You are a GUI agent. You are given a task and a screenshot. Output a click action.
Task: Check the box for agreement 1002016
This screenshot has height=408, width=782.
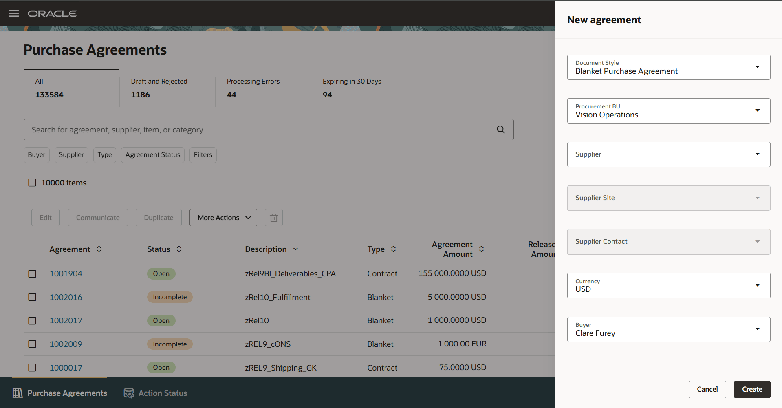[32, 297]
